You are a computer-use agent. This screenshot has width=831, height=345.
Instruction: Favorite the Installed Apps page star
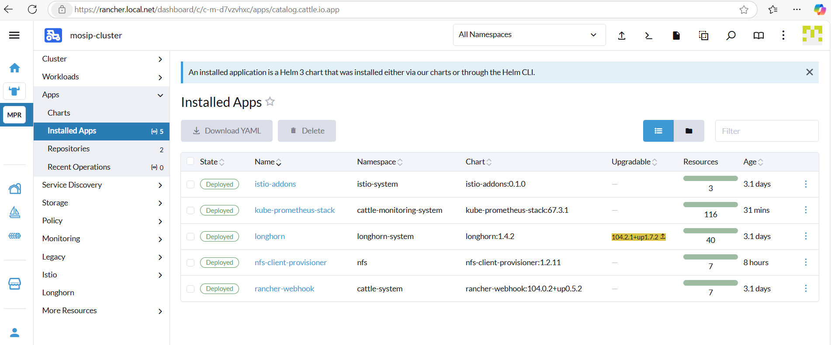coord(270,102)
